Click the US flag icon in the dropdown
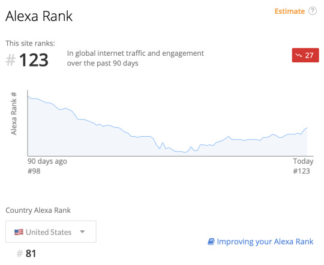 19,232
